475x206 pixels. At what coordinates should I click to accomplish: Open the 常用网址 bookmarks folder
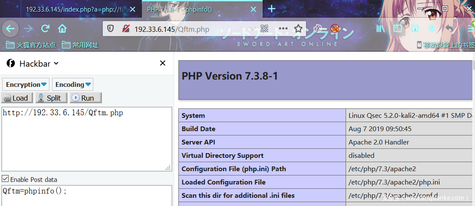(x=80, y=45)
